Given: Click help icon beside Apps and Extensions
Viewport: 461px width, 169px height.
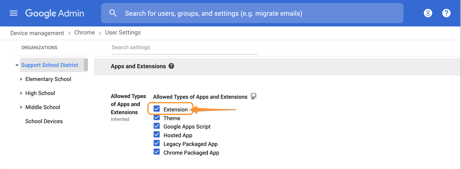Looking at the screenshot, I should click(171, 66).
